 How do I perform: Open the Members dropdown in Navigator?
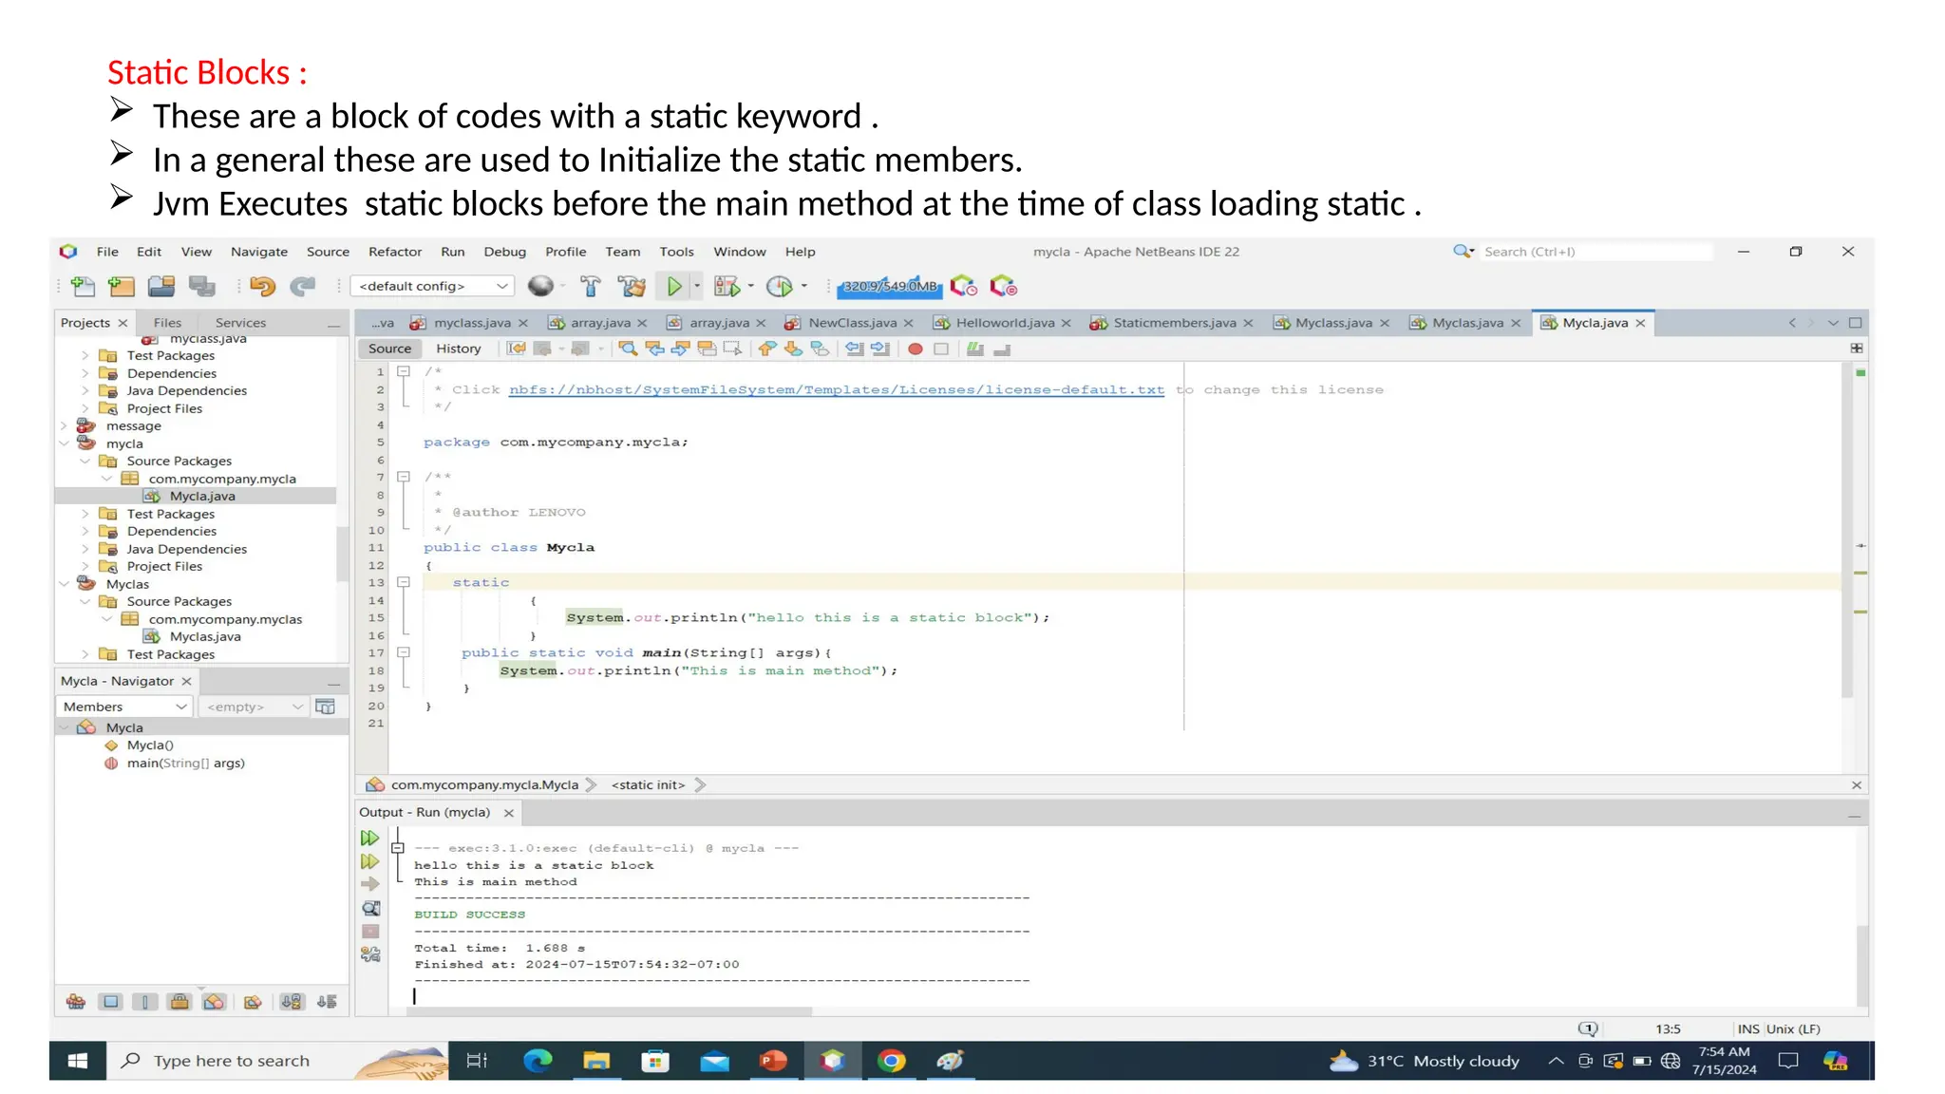124,707
